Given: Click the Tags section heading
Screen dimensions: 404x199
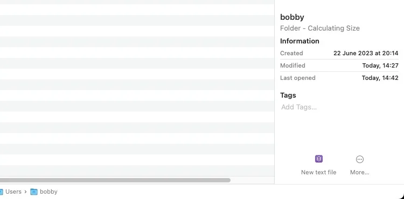Looking at the screenshot, I should click(288, 95).
